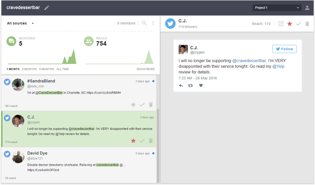The width and height of the screenshot is (315, 185).
Task: Click the Mentions speech bubble icon
Action: pyautogui.click(x=11, y=41)
